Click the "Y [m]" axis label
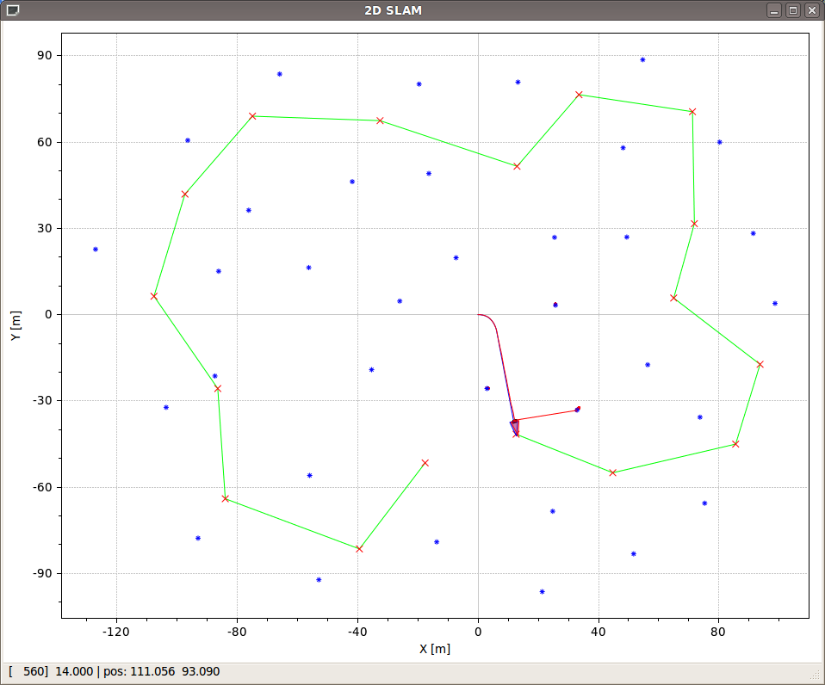Screen dimensions: 825x685 coord(15,325)
